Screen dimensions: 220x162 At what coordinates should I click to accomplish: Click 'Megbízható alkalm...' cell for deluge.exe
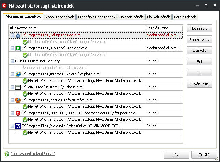pyautogui.click(x=163, y=35)
